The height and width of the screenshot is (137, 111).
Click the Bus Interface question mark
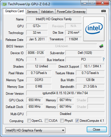(x=104, y=59)
